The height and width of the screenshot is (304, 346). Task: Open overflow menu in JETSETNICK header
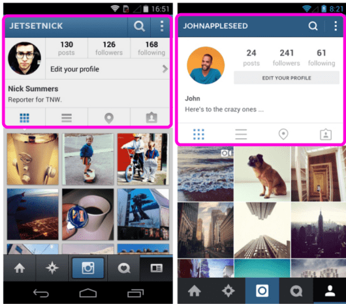click(x=162, y=26)
